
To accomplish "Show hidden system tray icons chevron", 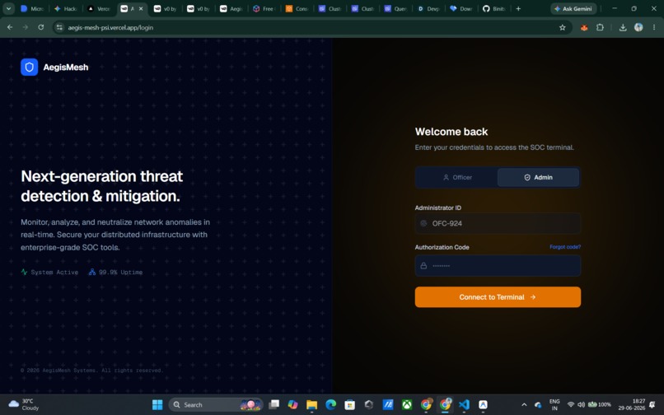I will (x=524, y=405).
